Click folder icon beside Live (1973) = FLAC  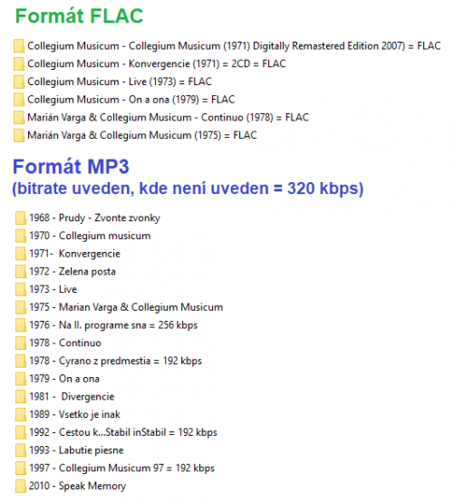(x=19, y=82)
